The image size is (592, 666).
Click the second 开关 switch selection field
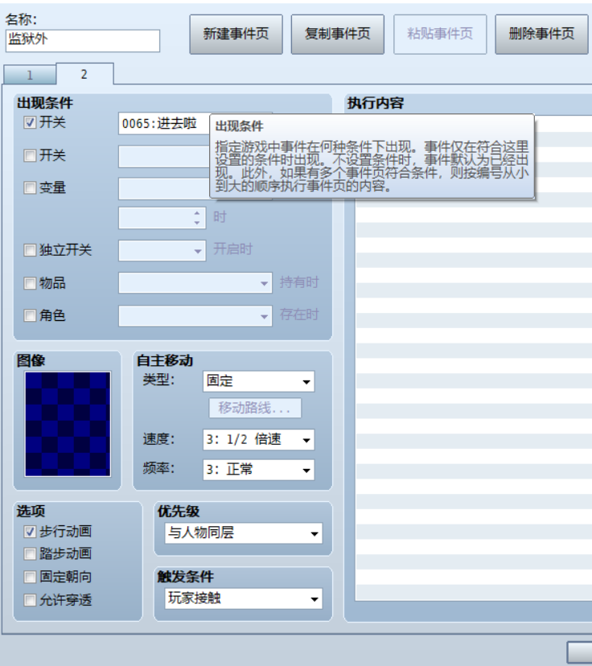point(164,156)
